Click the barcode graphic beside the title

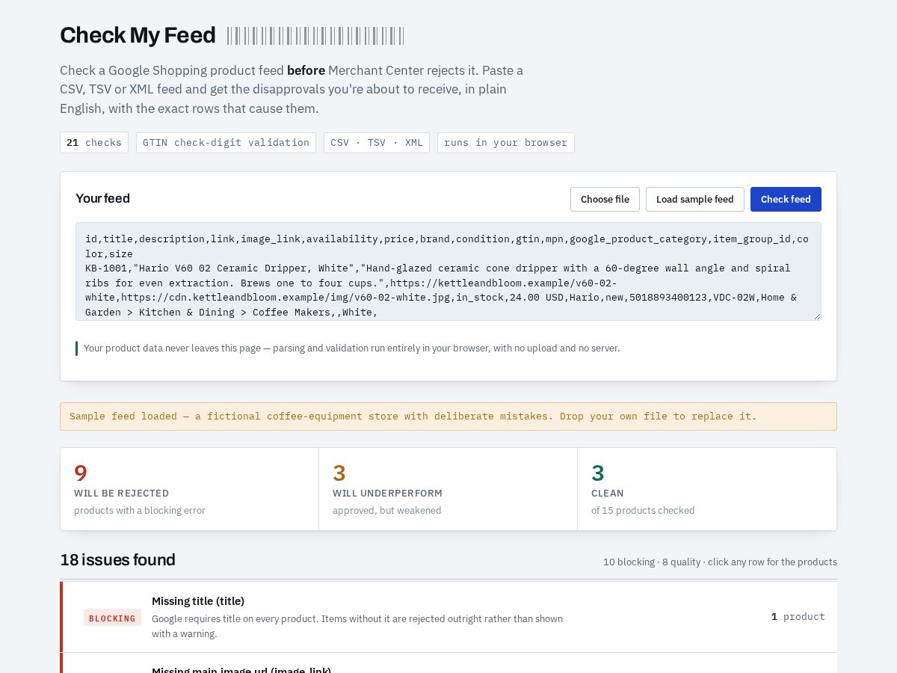pos(315,36)
